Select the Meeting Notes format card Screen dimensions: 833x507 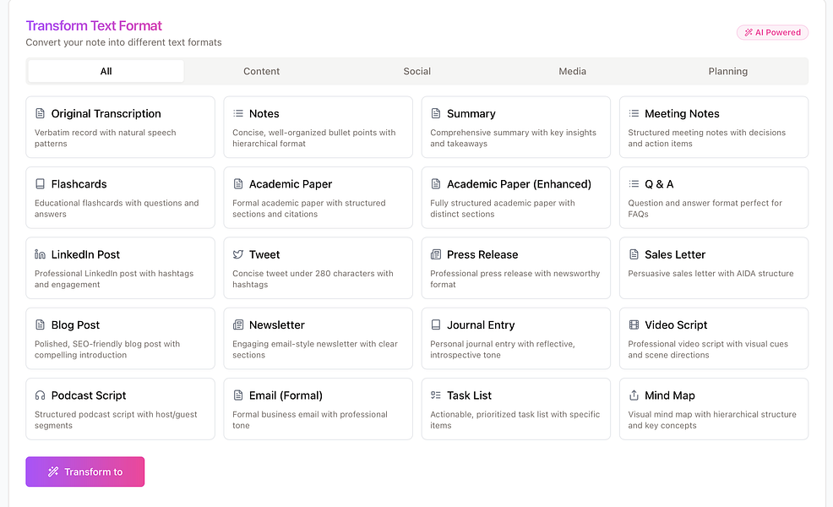(x=713, y=127)
